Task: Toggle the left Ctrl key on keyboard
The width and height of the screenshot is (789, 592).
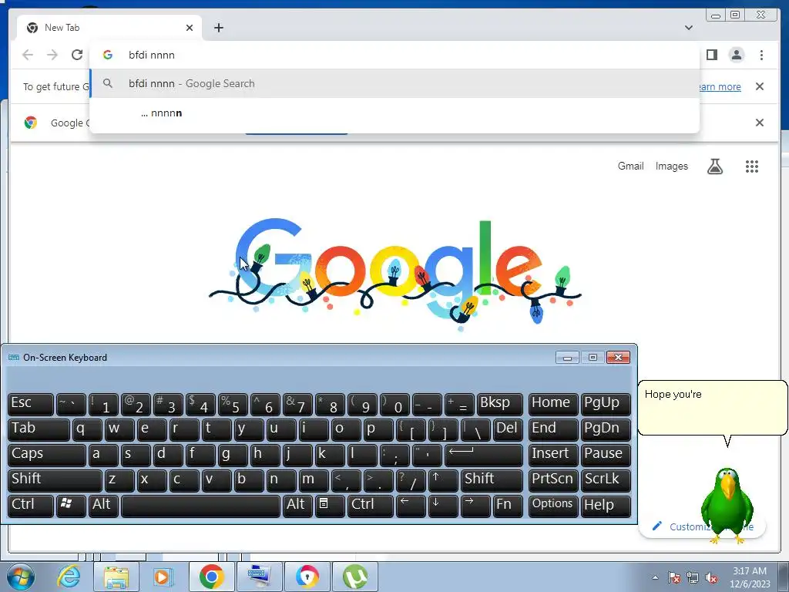Action: pos(31,506)
